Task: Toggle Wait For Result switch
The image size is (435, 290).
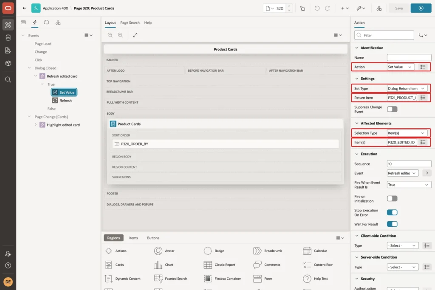Action: [x=392, y=224]
